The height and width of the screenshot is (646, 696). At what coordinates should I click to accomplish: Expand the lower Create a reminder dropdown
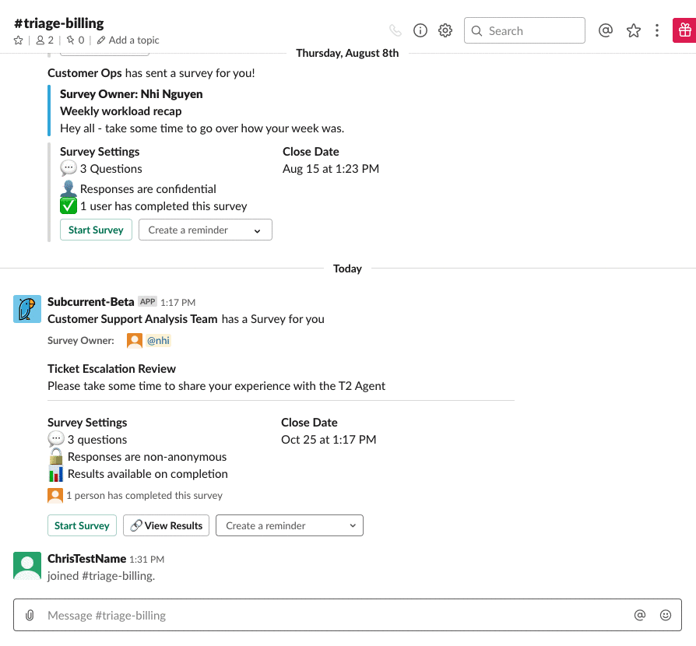[290, 526]
